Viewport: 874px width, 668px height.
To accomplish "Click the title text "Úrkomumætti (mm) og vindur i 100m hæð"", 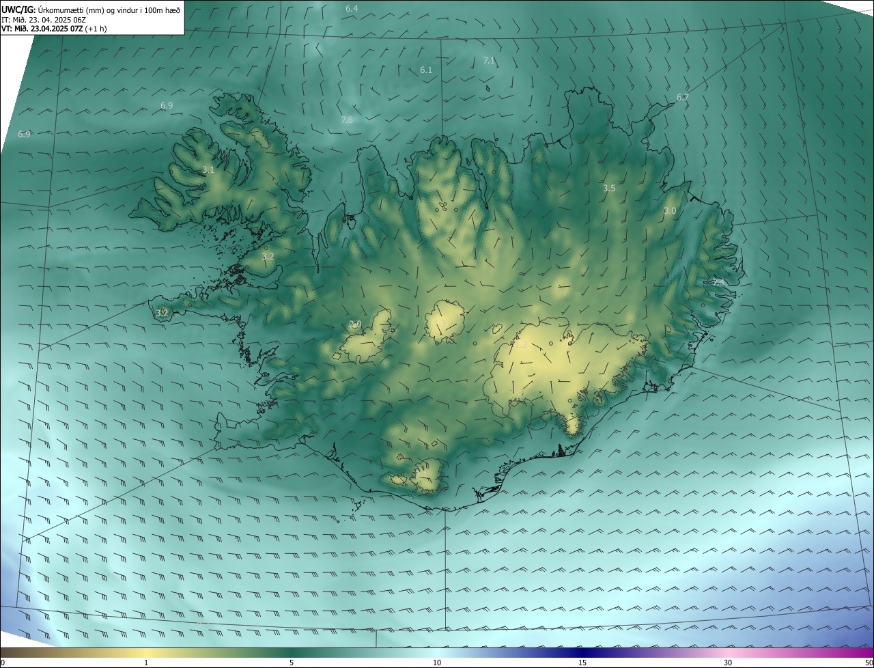I will click(109, 10).
